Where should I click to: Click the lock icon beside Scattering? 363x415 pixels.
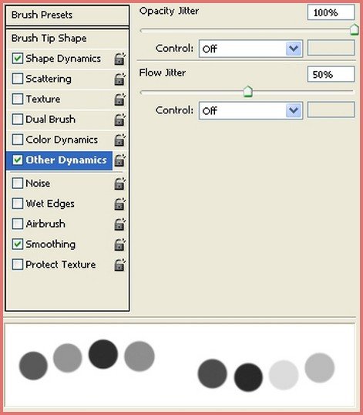click(x=119, y=79)
